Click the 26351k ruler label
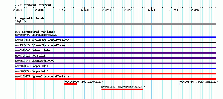The height and width of the screenshot is (99, 223). point(107,10)
